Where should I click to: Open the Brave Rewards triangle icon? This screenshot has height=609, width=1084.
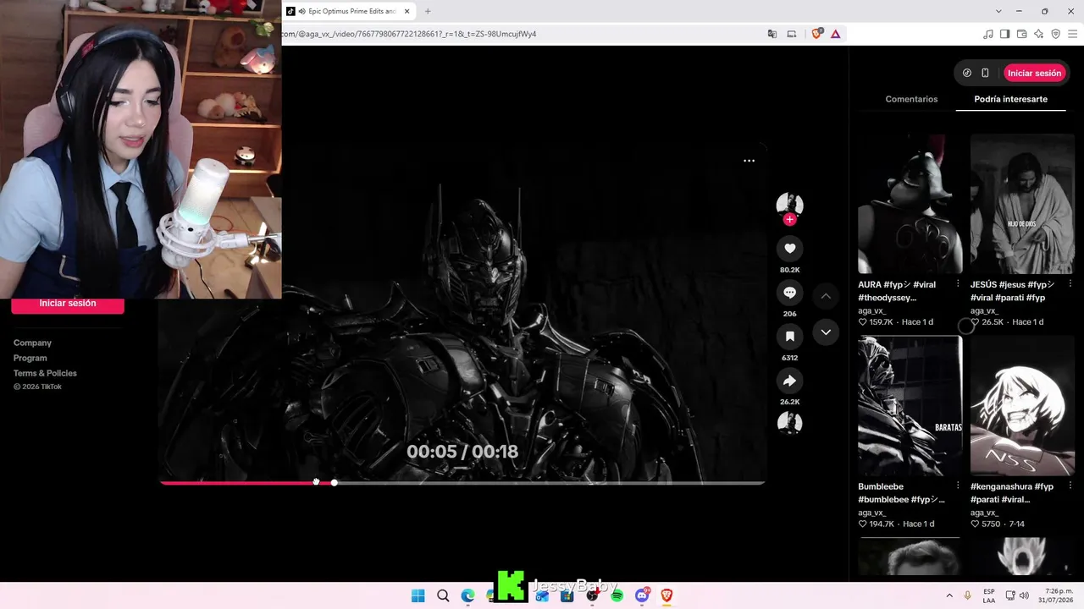(x=836, y=34)
